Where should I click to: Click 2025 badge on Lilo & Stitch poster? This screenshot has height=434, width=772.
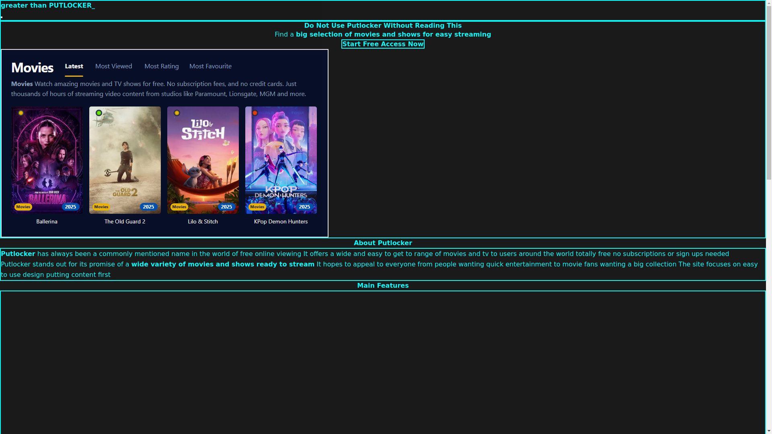click(227, 207)
